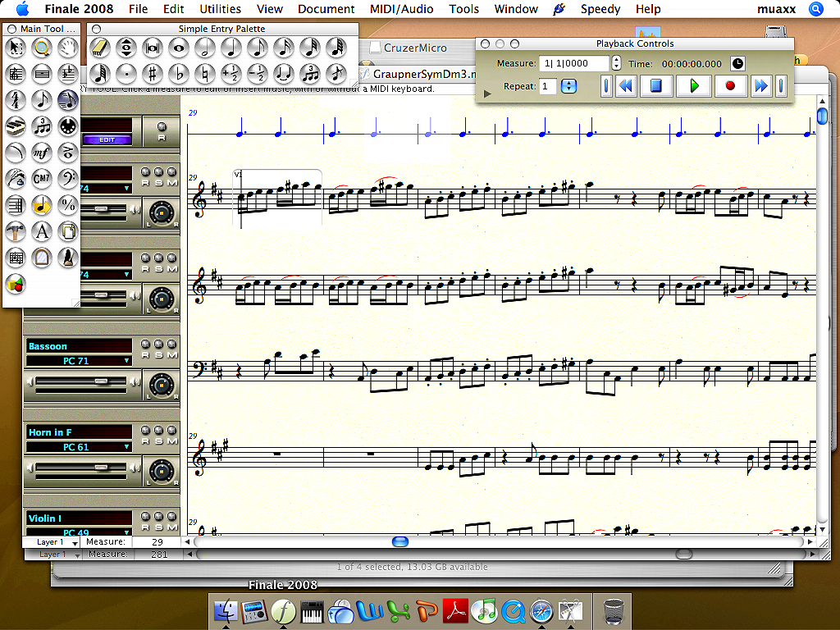
Task: Open Horn in F PC 61 dropdown
Action: click(126, 447)
